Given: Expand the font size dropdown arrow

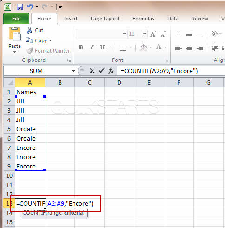Looking at the screenshot, I should pyautogui.click(x=144, y=34).
